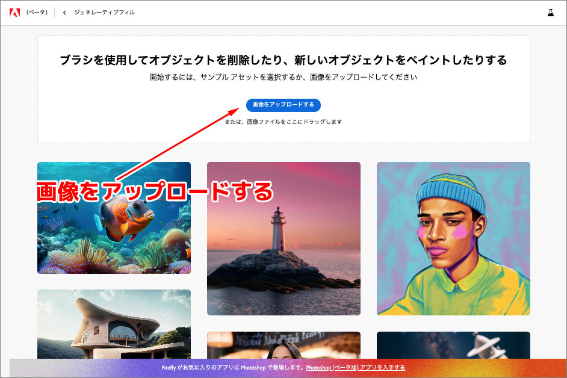567x378 pixels.
Task: Choose the partially visible woman sample image
Action: (x=283, y=345)
